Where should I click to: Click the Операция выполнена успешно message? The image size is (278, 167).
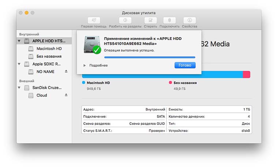pyautogui.click(x=129, y=51)
